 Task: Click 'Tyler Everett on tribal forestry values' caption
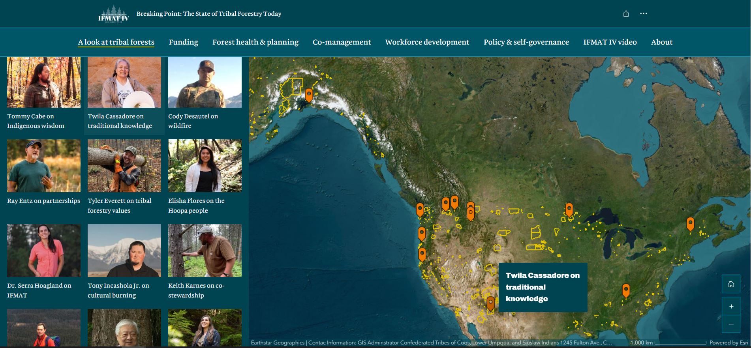(119, 206)
